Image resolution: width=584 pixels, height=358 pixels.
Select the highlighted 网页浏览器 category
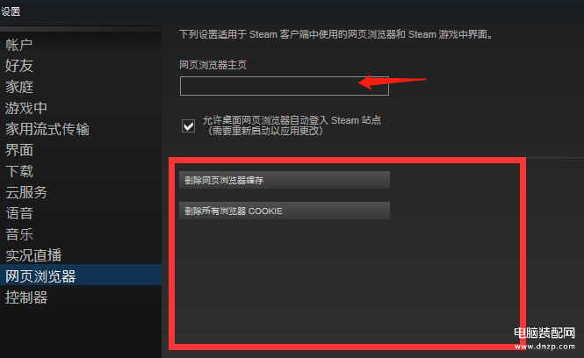[81, 276]
